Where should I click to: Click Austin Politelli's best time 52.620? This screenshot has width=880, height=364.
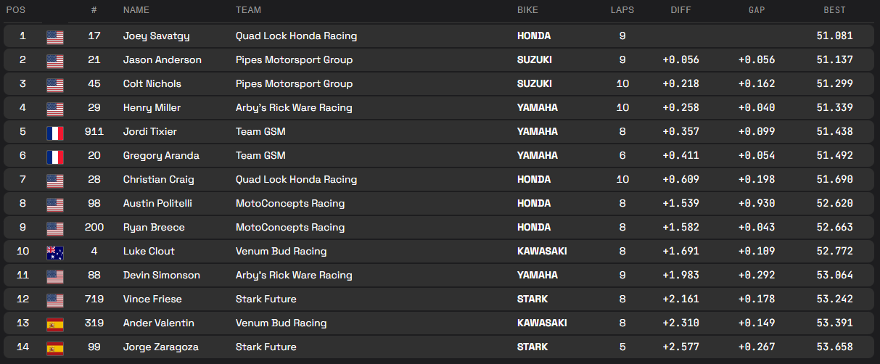click(834, 203)
